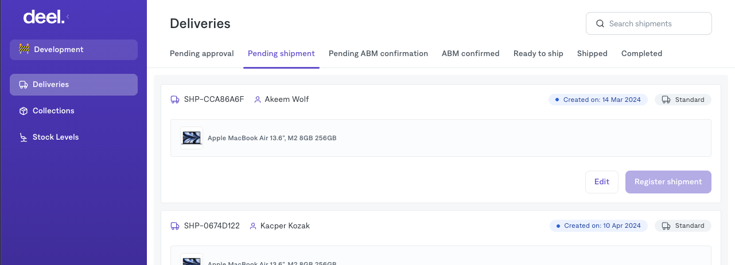
Task: Click the Deliveries truck icon in sidebar
Action: [x=24, y=85]
